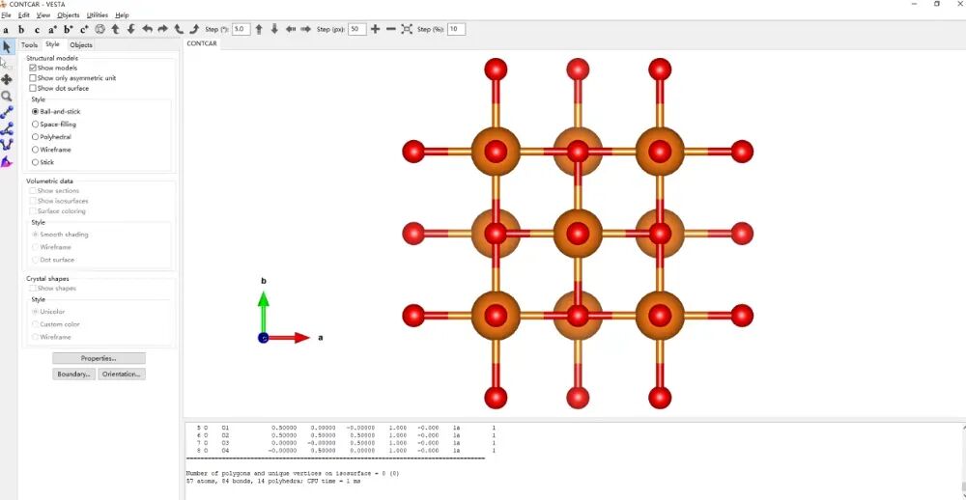
Task: Click the rotate up arrow icon
Action: click(x=116, y=30)
